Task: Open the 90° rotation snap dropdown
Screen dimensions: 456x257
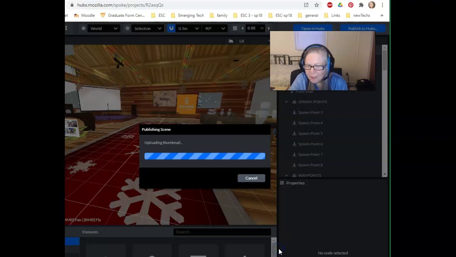Action: (x=215, y=29)
